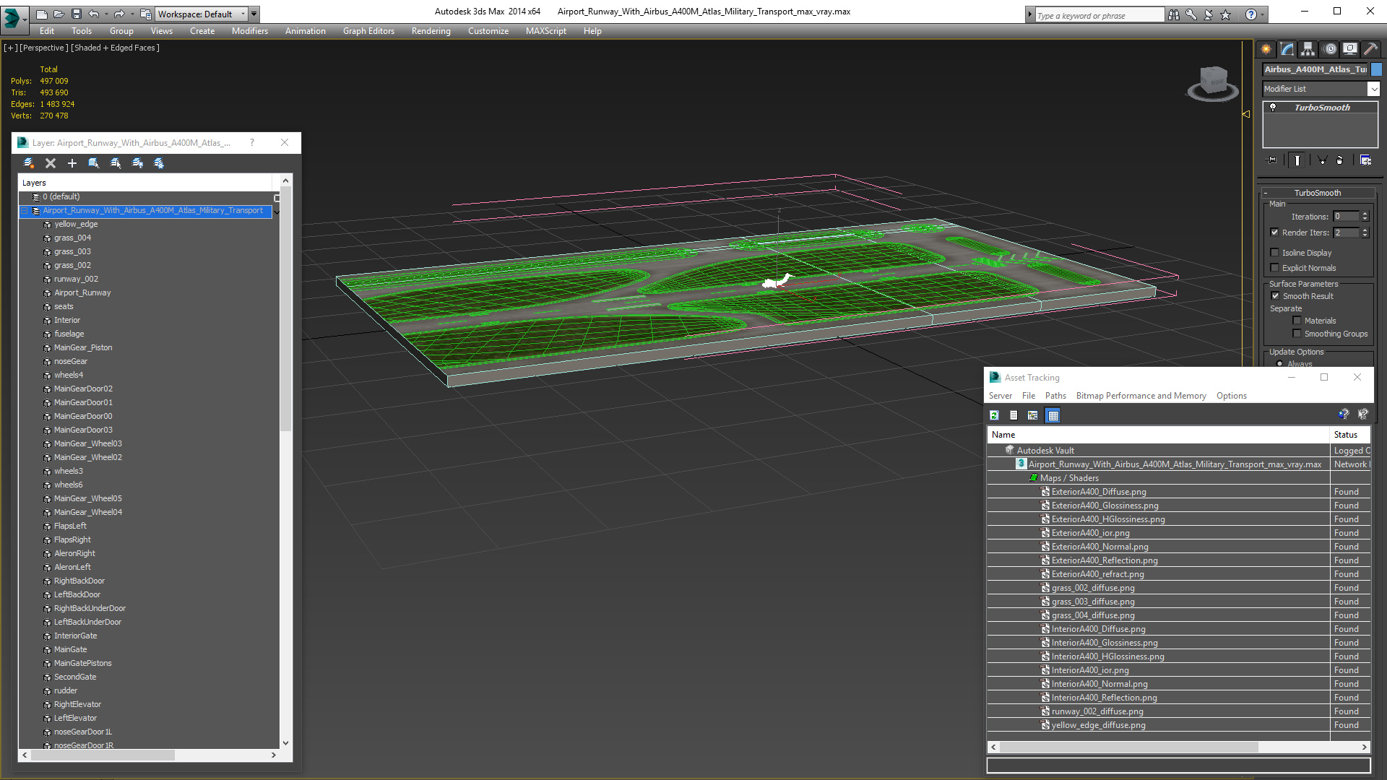Select the Always update radio button
The width and height of the screenshot is (1387, 780).
pyautogui.click(x=1280, y=364)
